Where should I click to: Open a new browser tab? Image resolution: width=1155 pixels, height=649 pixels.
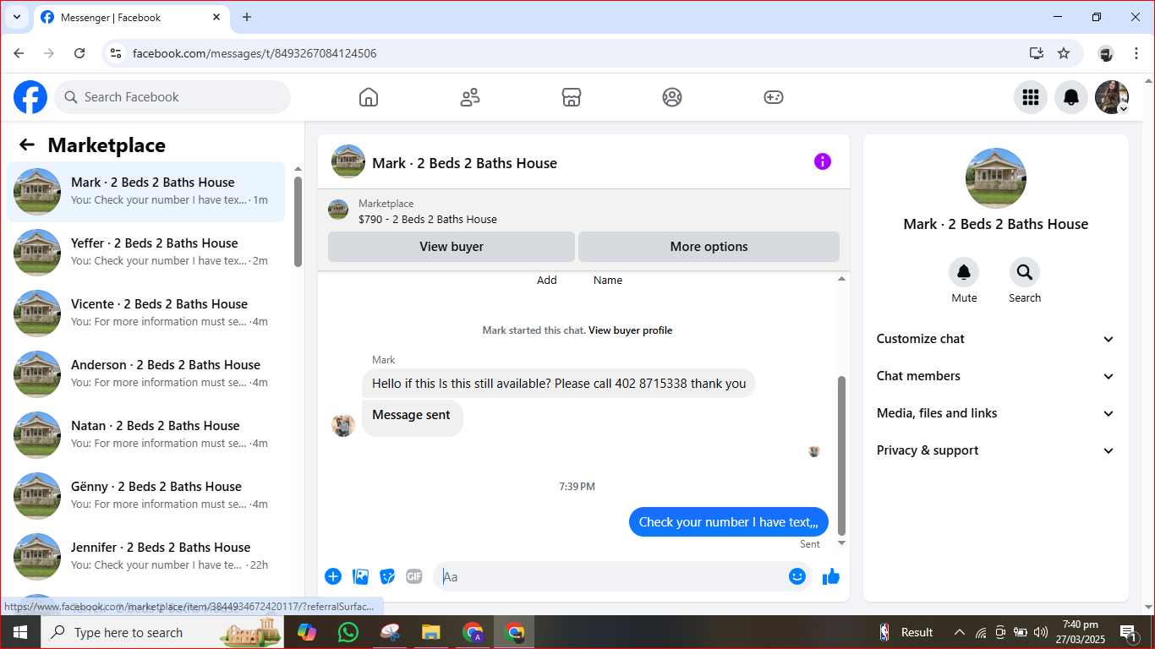pos(247,17)
